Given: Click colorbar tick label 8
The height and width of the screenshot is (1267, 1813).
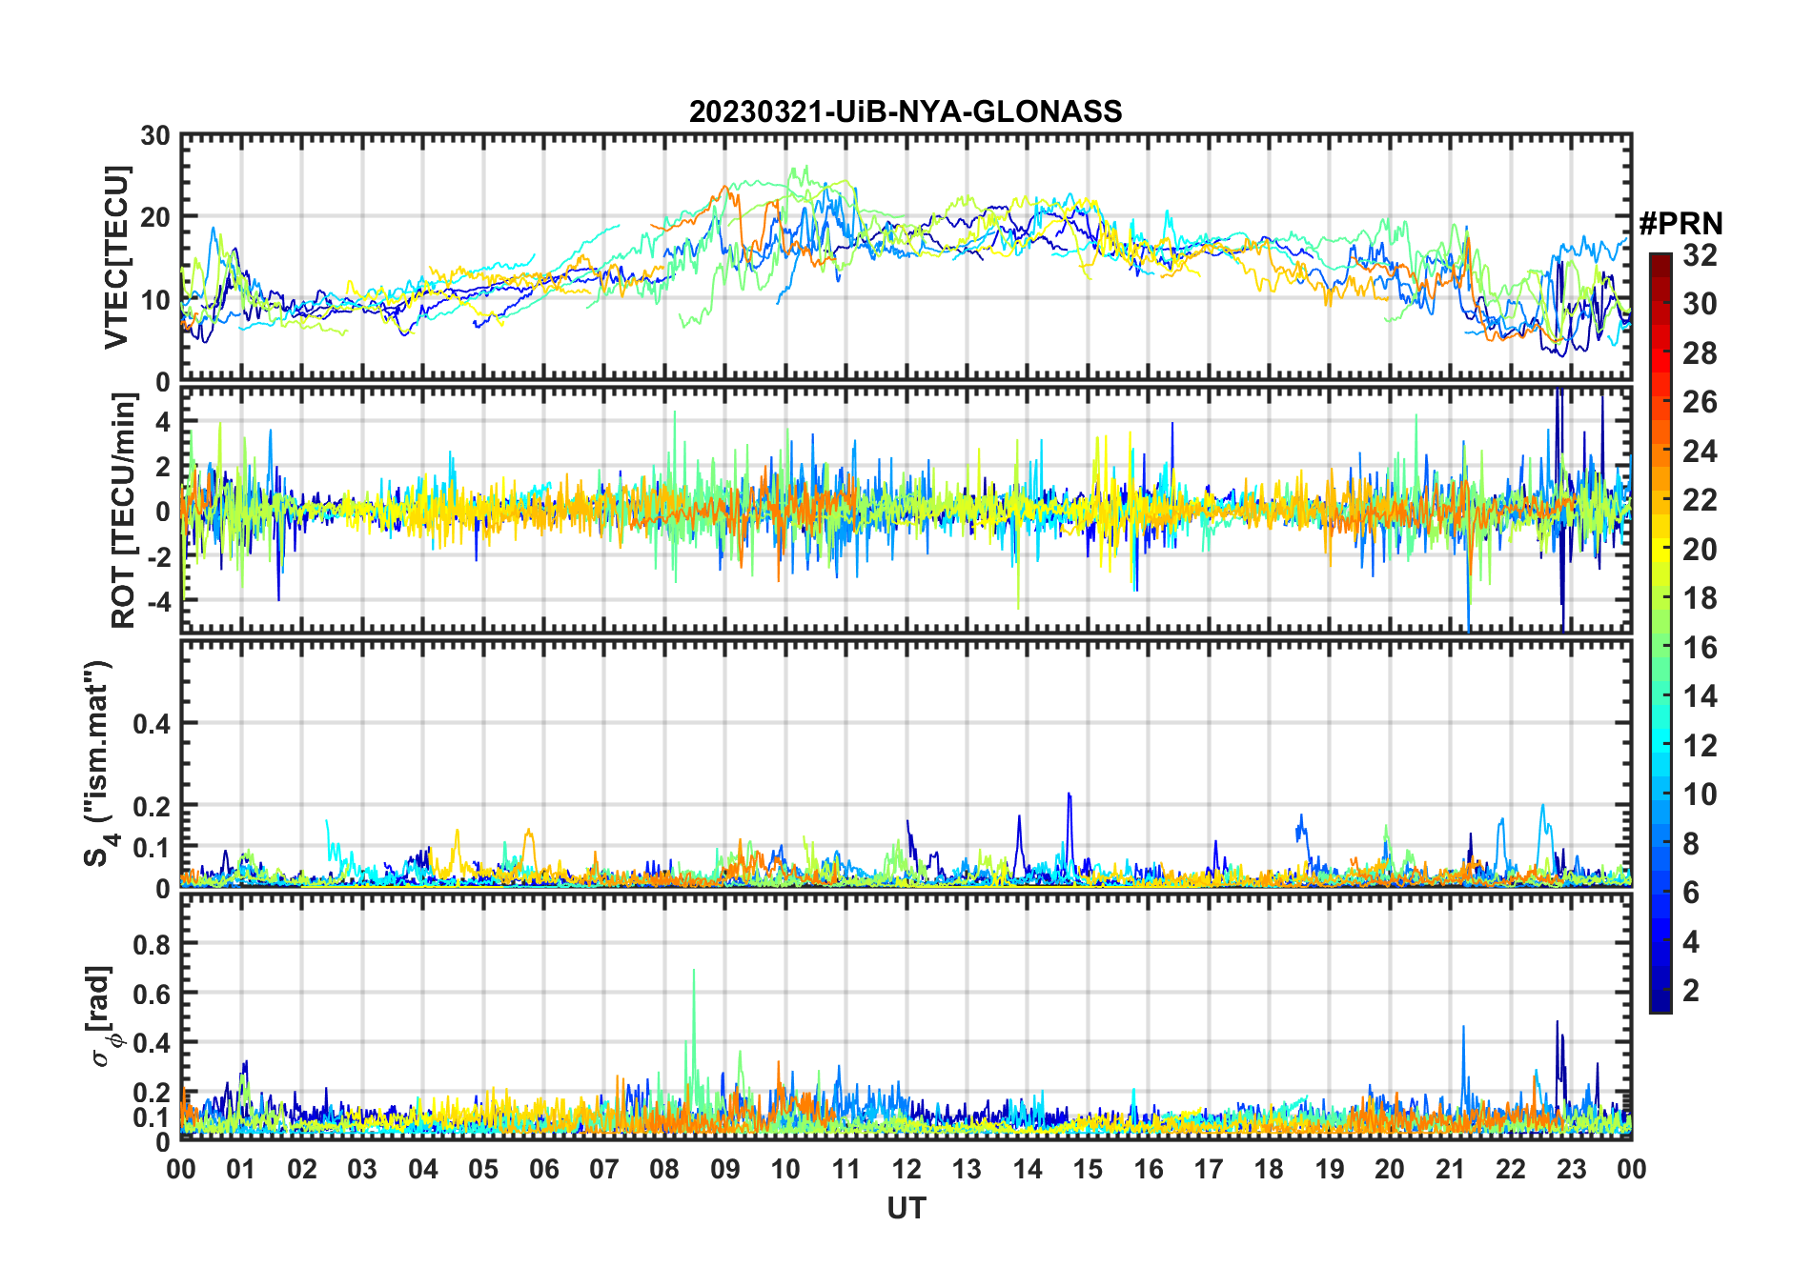Looking at the screenshot, I should pos(1691,843).
